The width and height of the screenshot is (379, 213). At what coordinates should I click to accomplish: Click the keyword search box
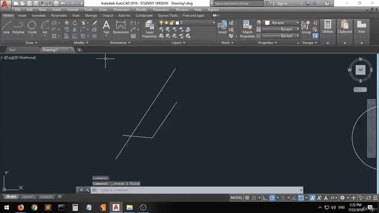click(x=238, y=4)
